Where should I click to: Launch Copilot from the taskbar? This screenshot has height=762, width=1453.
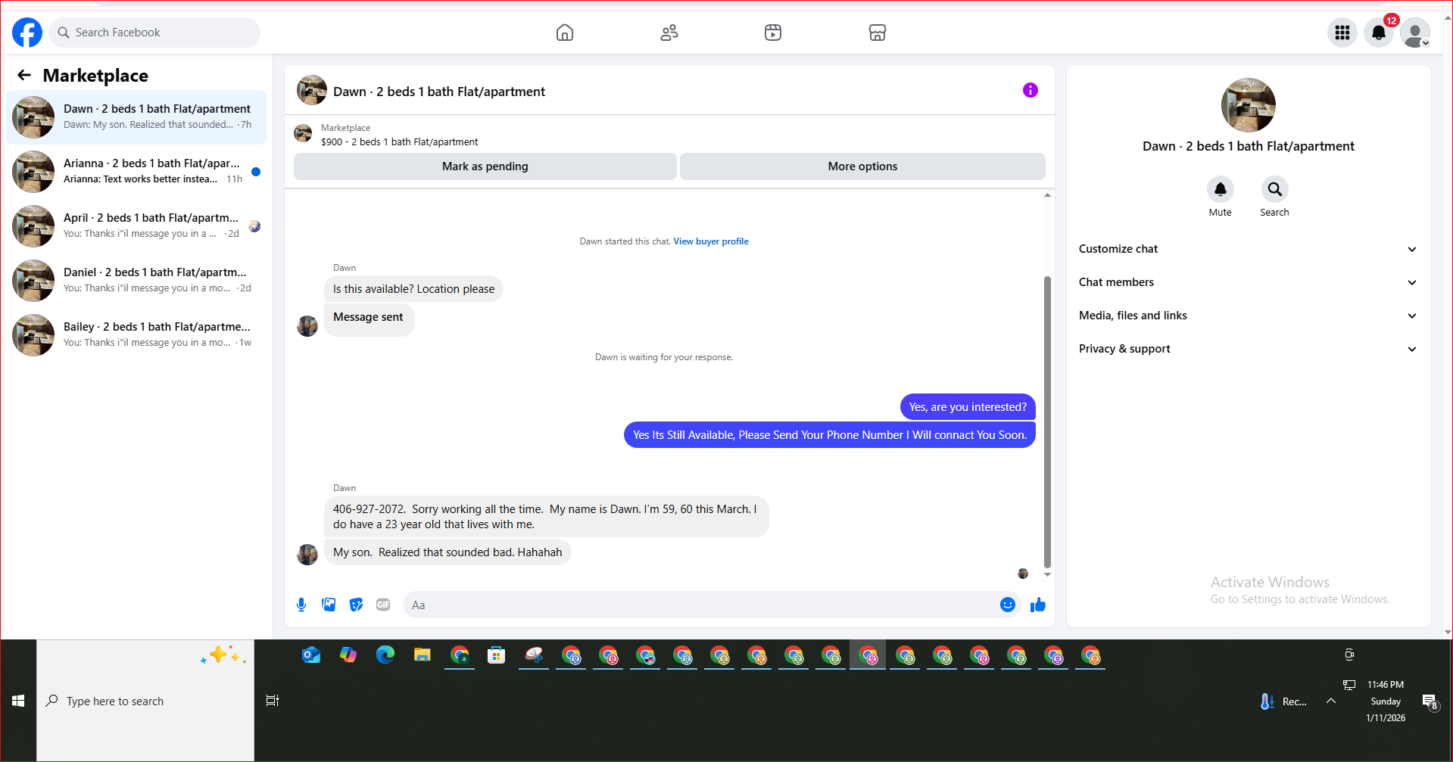[x=348, y=655]
